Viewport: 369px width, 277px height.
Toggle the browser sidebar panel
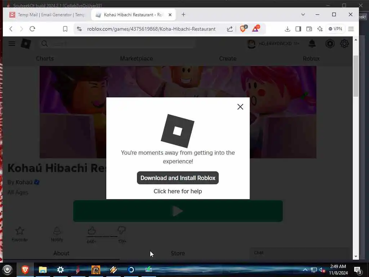[x=298, y=29]
